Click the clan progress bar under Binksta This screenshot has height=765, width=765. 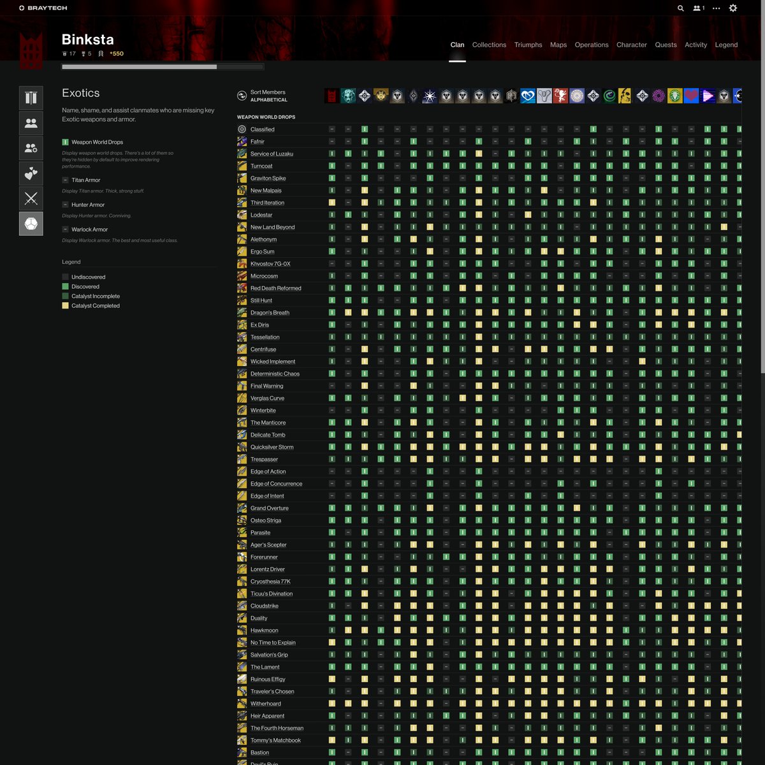(163, 66)
